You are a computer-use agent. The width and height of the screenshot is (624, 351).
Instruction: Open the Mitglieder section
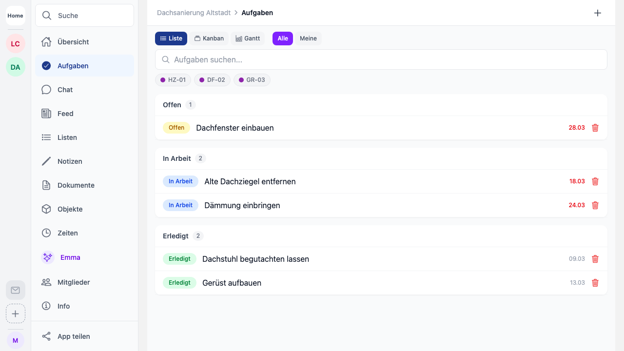[74, 282]
